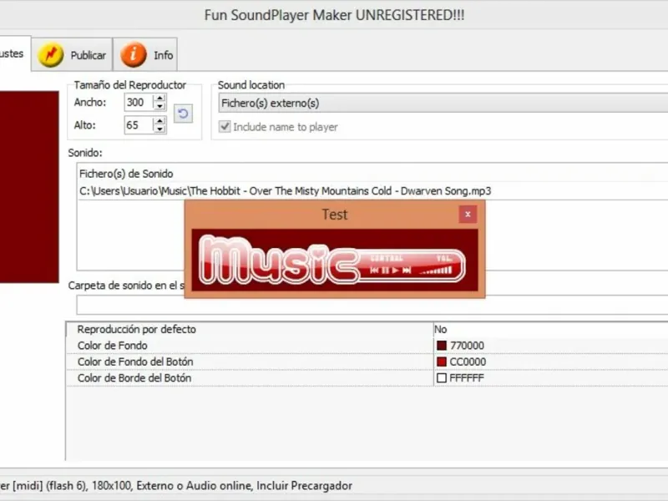Adjust the player volume bars

435,270
